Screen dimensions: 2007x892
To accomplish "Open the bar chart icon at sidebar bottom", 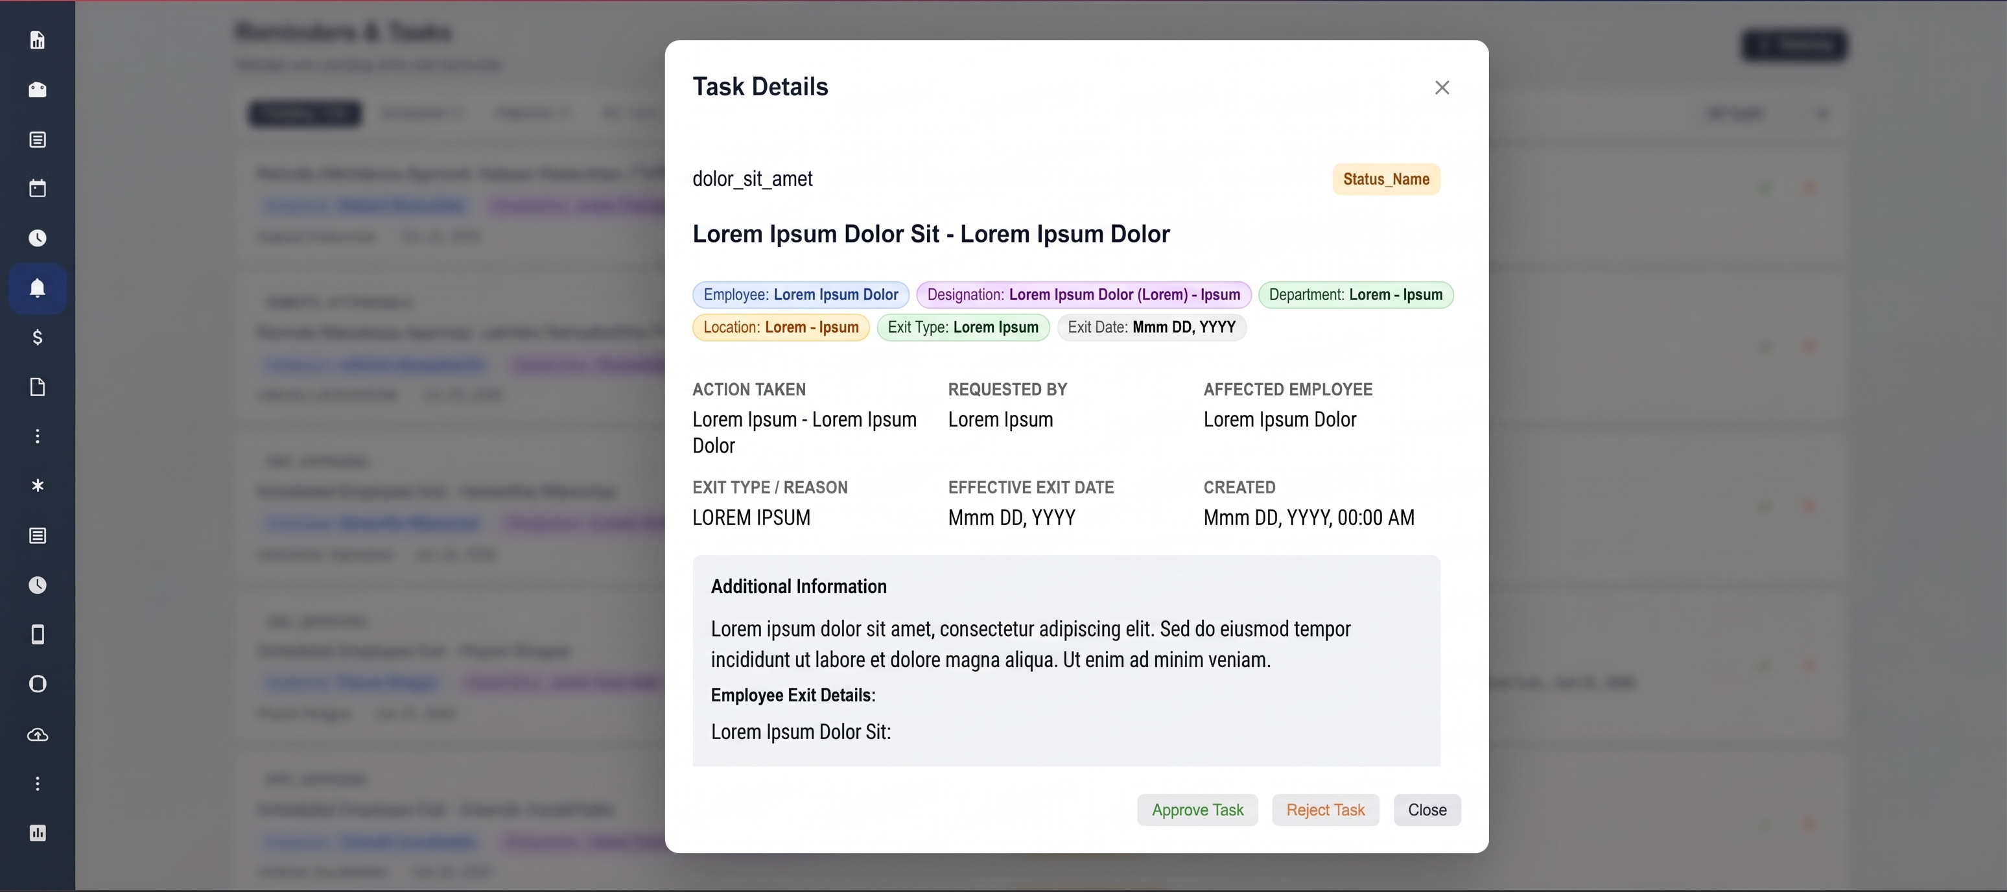I will pyautogui.click(x=38, y=833).
